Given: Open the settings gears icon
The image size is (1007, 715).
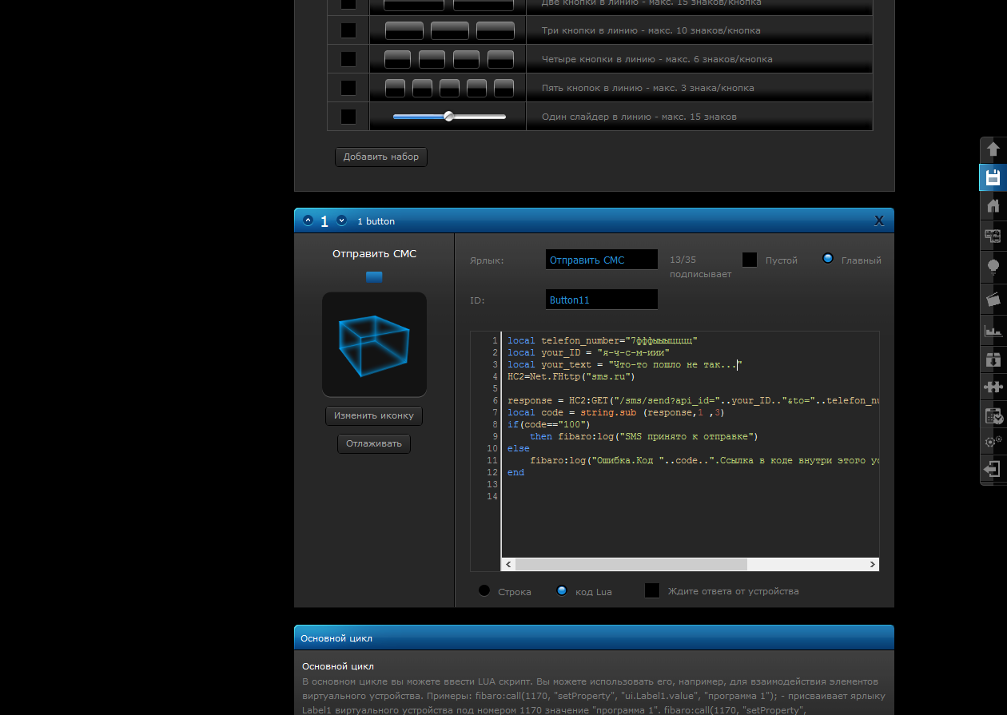Looking at the screenshot, I should pyautogui.click(x=993, y=441).
